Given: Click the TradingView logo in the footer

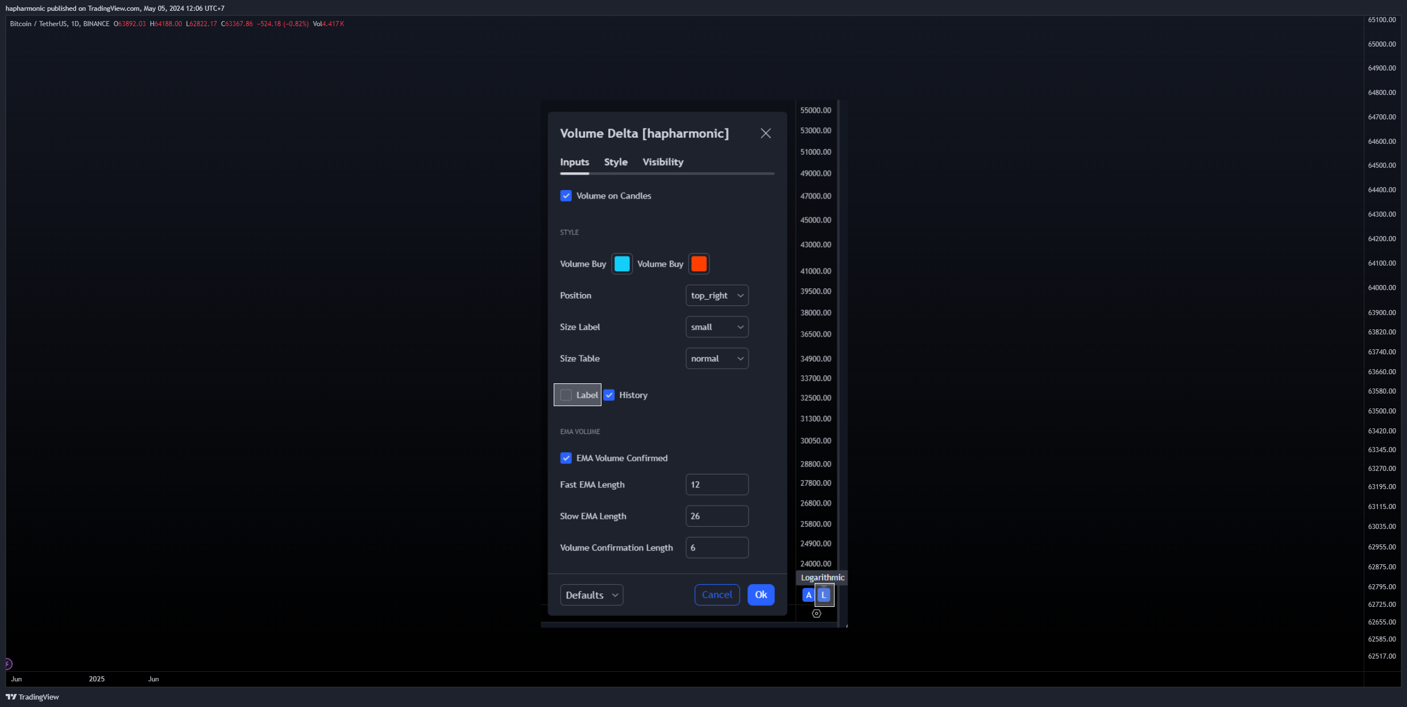Looking at the screenshot, I should pos(32,697).
